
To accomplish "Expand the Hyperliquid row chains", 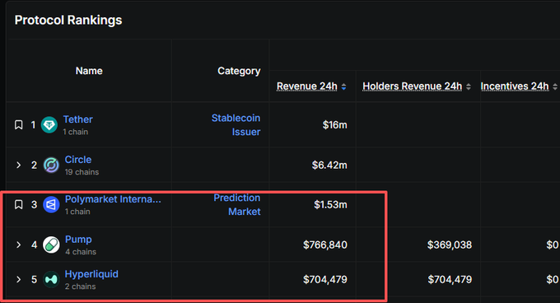I will click(x=19, y=279).
